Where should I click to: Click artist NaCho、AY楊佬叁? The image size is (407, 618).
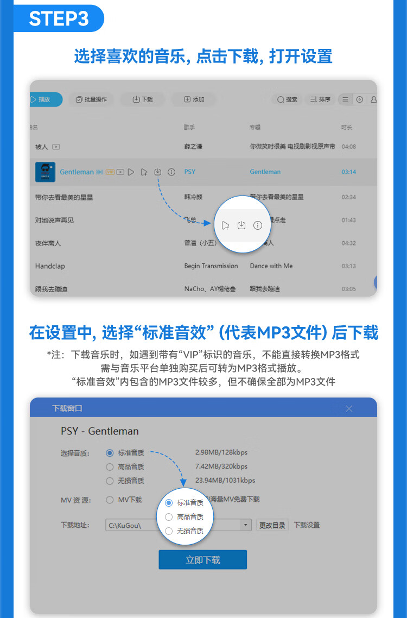[210, 289]
